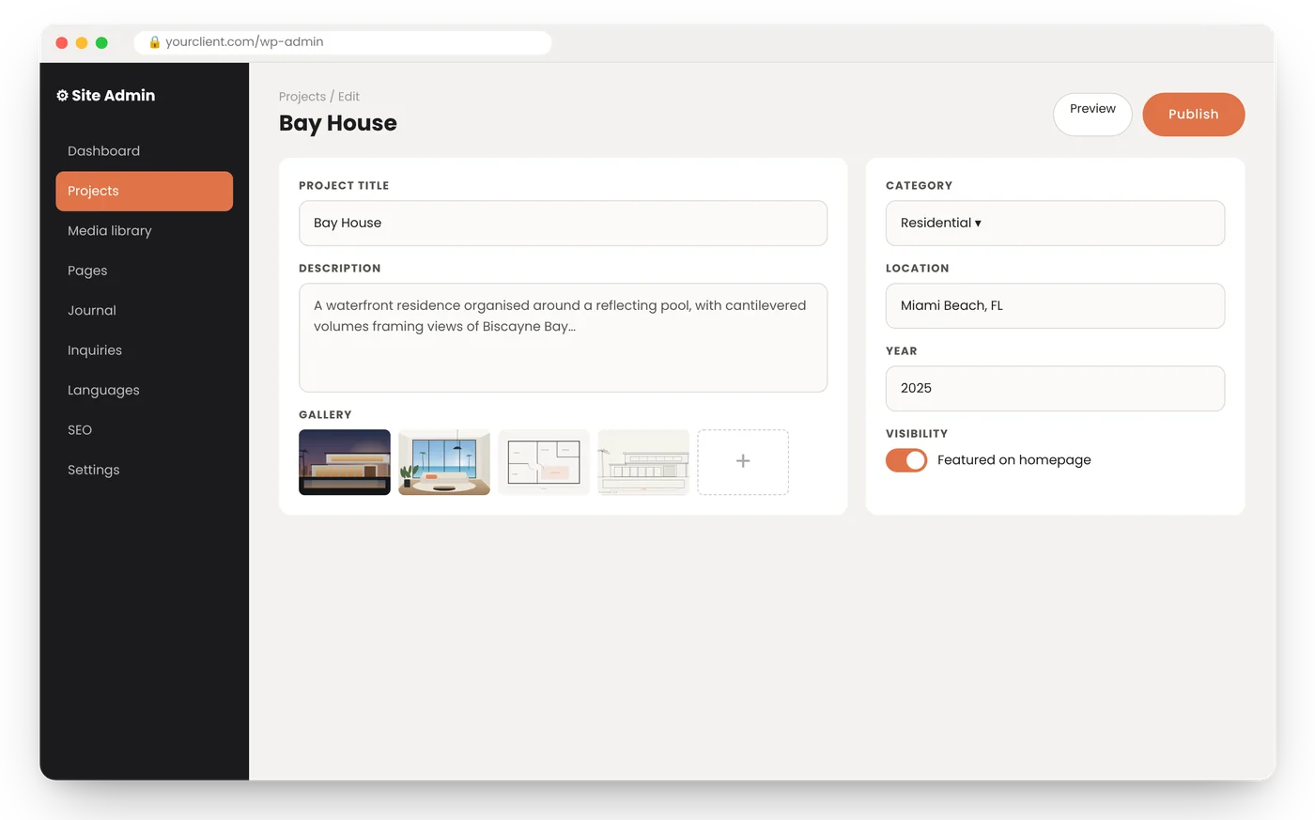1315x820 pixels.
Task: Open the Languages section
Action: click(x=145, y=391)
